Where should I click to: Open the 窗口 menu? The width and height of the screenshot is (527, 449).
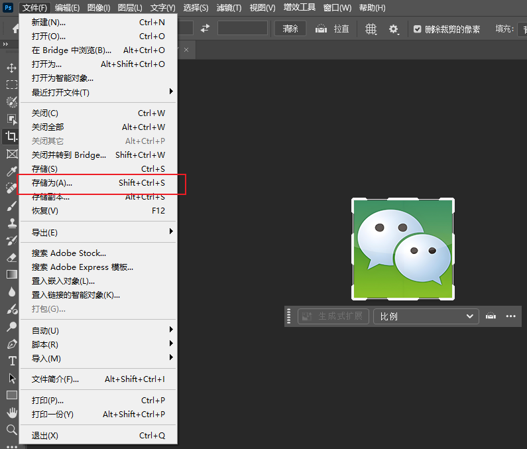[337, 8]
